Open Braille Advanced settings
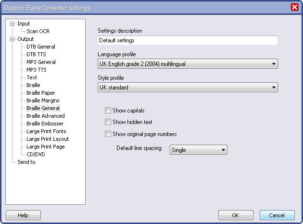 pyautogui.click(x=46, y=116)
